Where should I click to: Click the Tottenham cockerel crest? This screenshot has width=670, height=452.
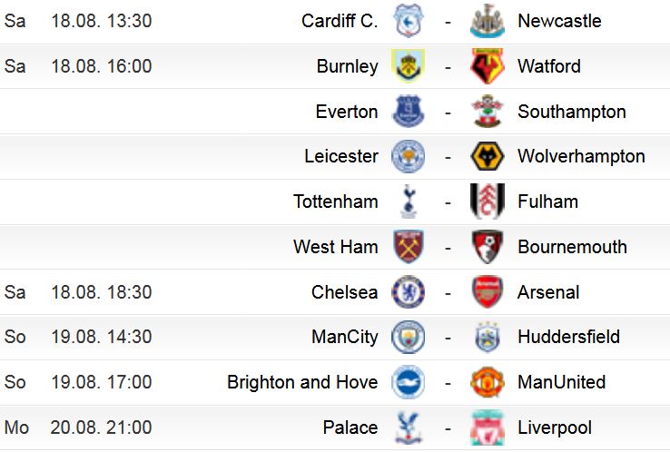[x=409, y=201]
